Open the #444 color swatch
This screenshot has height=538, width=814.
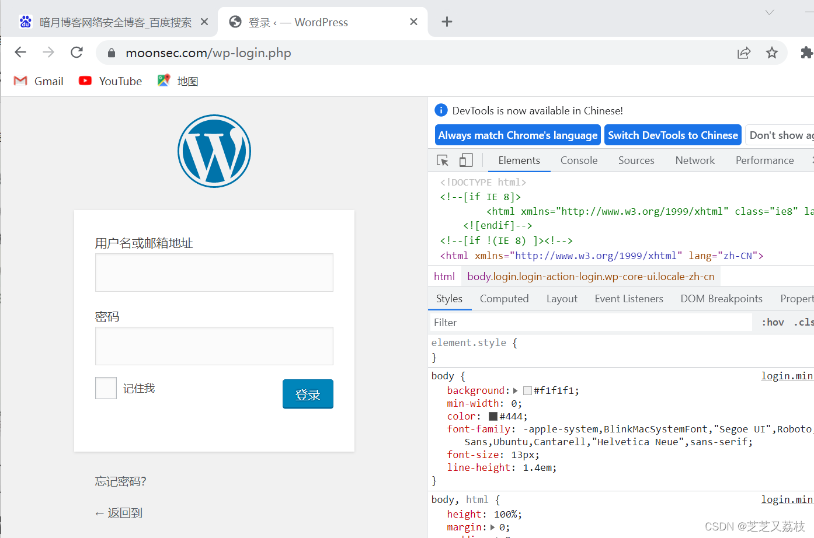click(x=493, y=417)
